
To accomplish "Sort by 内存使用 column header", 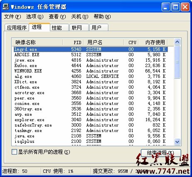I will (153, 42).
